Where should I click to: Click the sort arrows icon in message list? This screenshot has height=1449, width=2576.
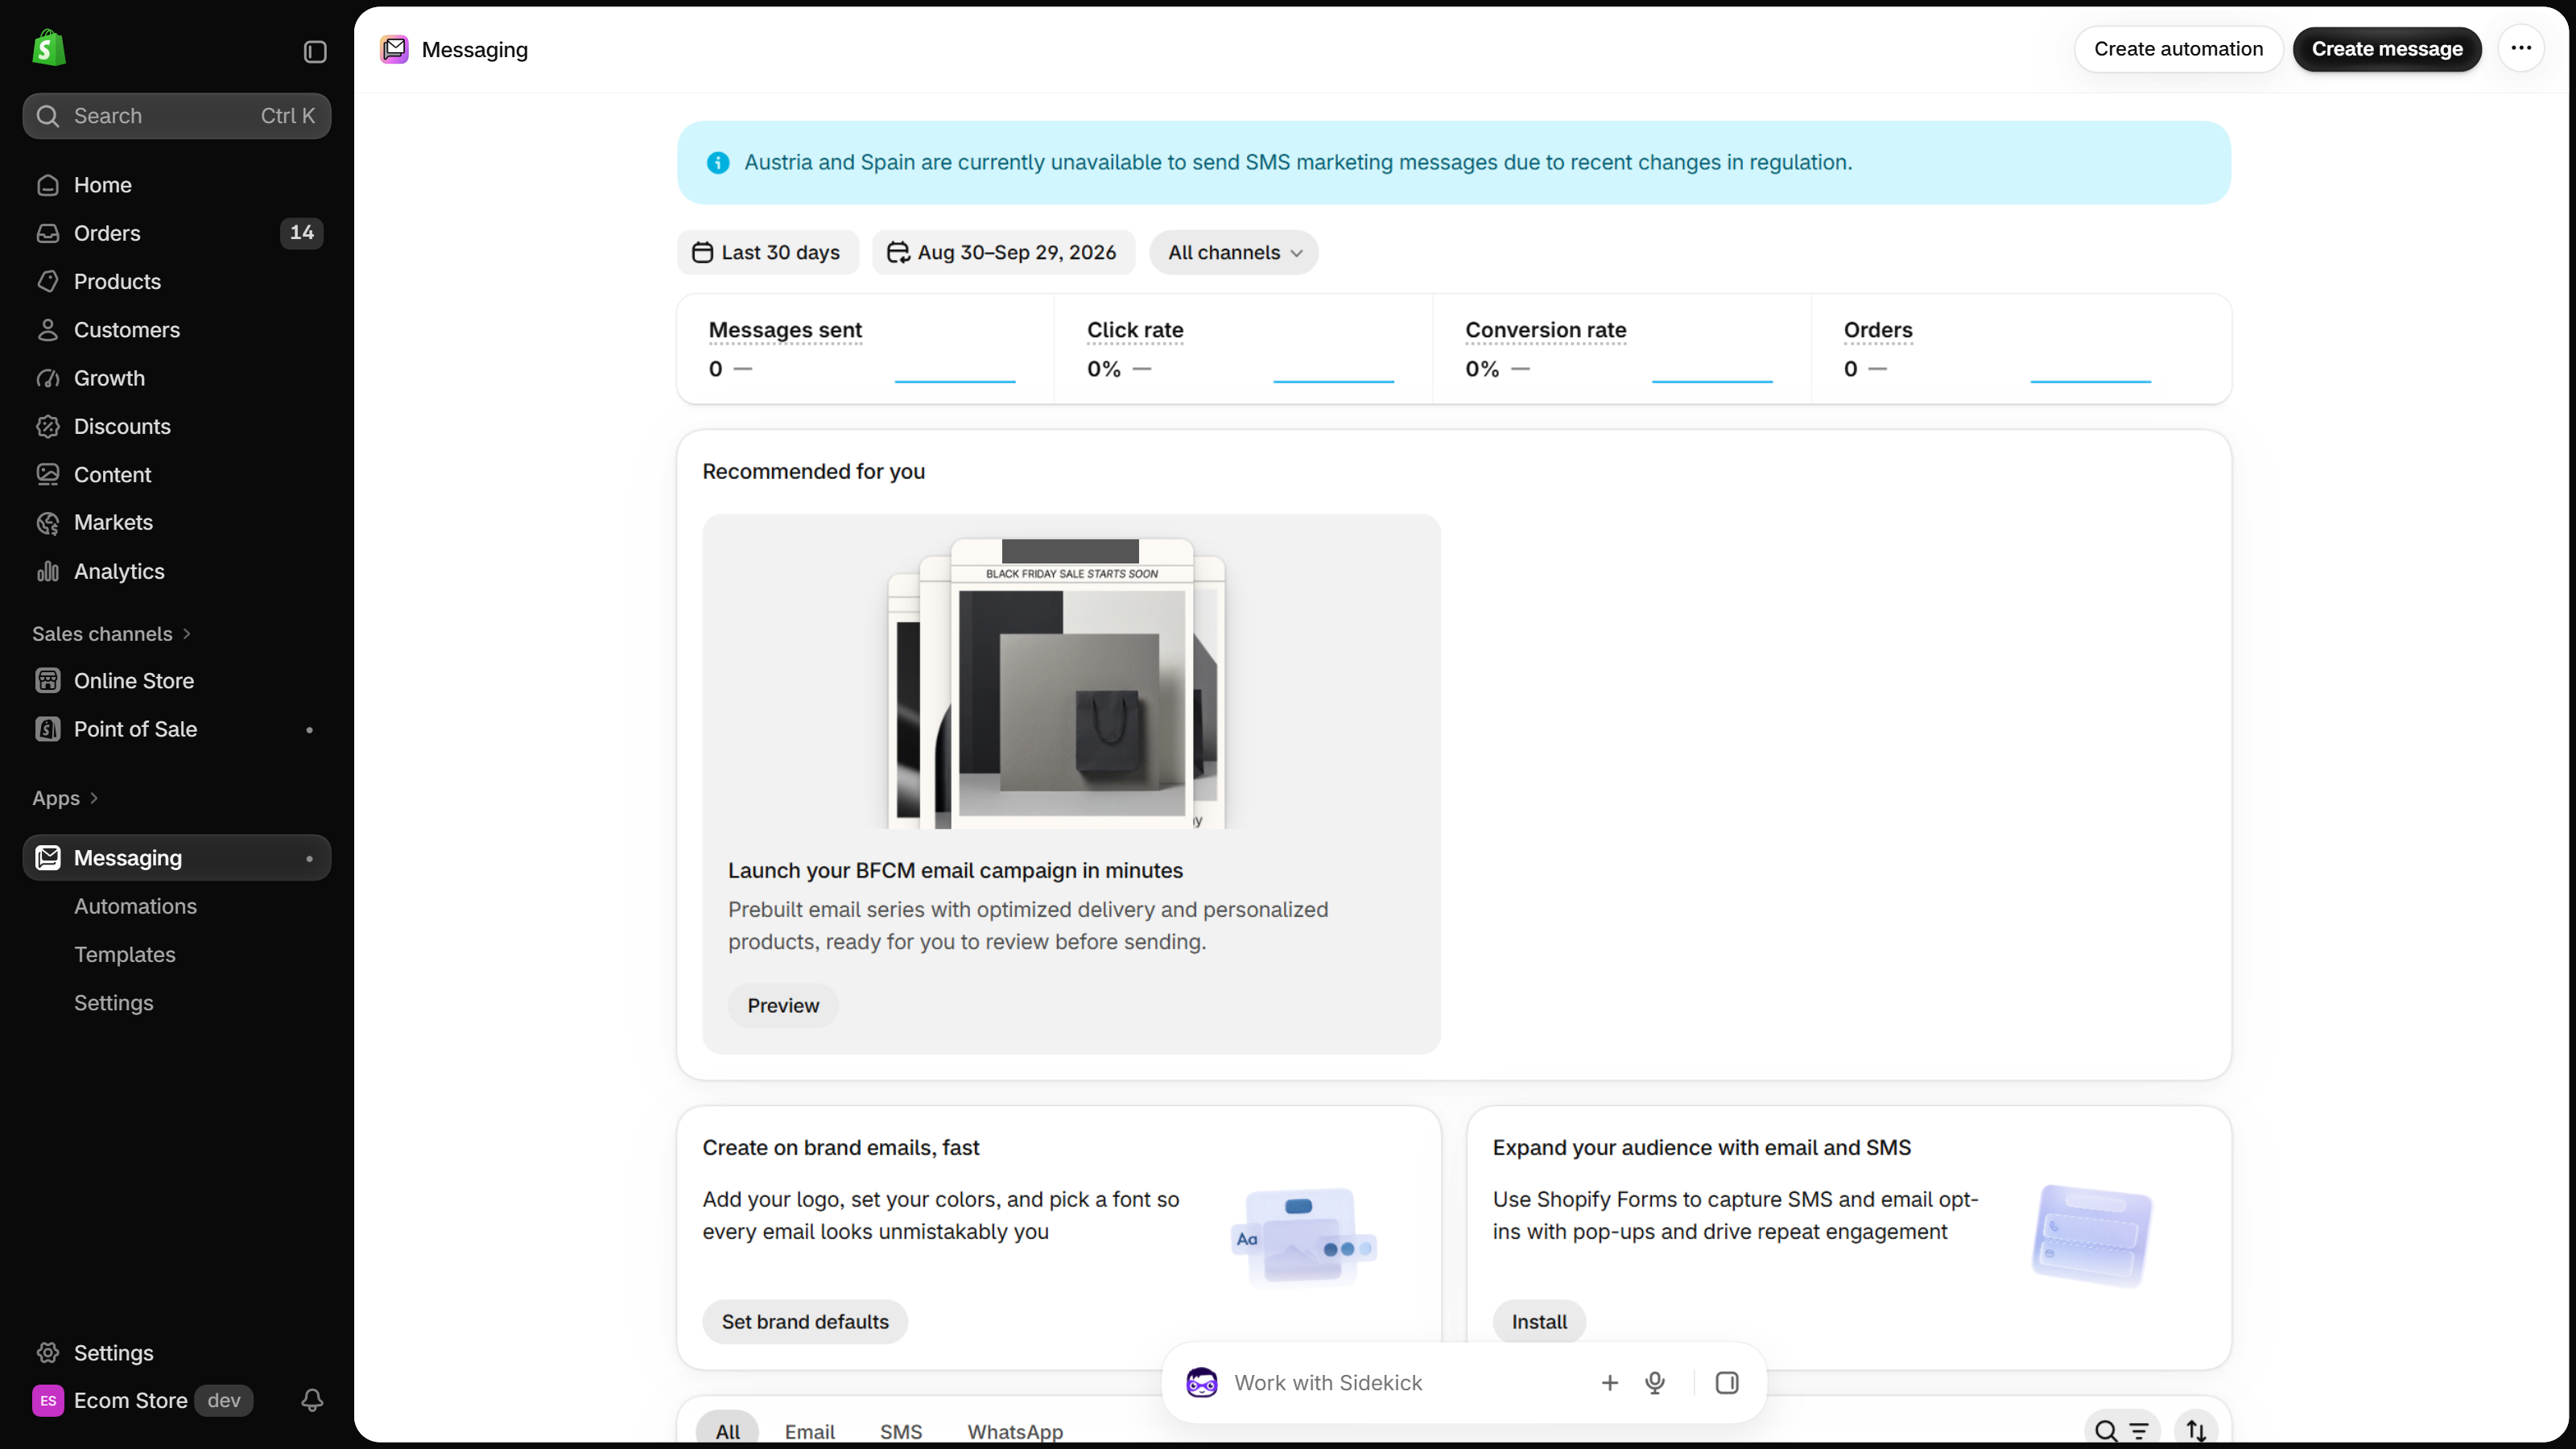click(x=2196, y=1431)
